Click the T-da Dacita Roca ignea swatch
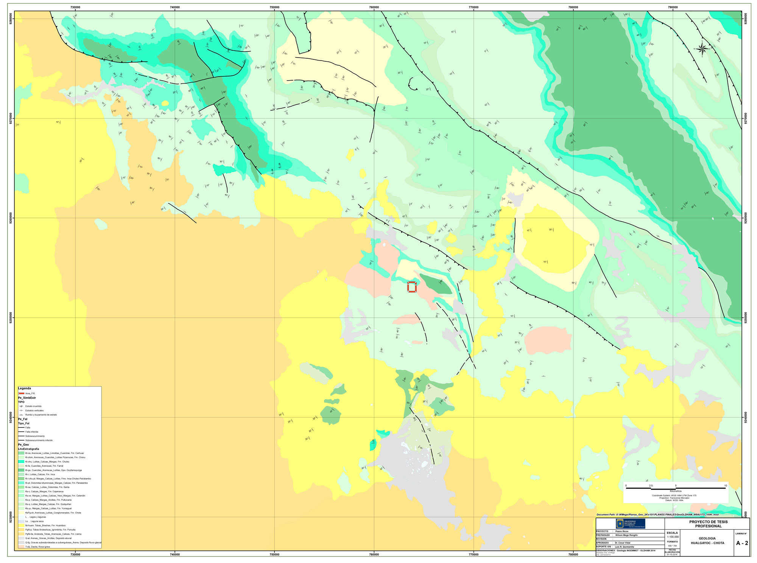 point(21,547)
